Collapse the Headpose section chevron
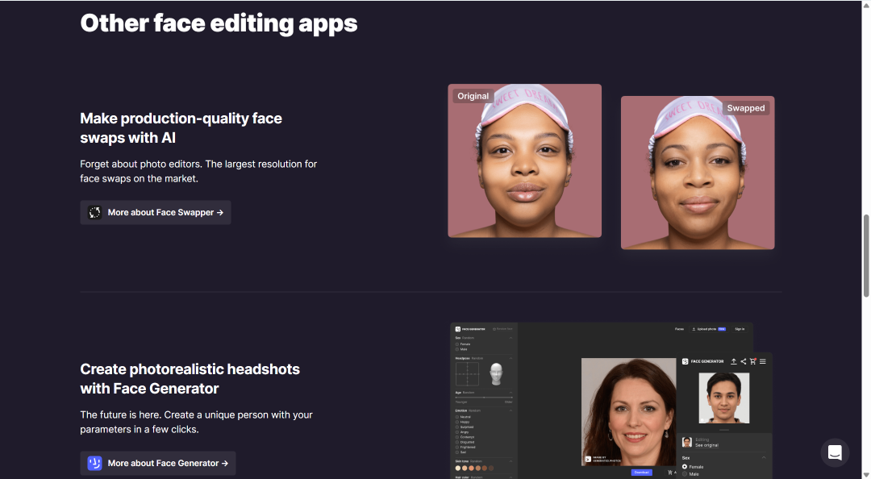The image size is (871, 479). (x=511, y=358)
